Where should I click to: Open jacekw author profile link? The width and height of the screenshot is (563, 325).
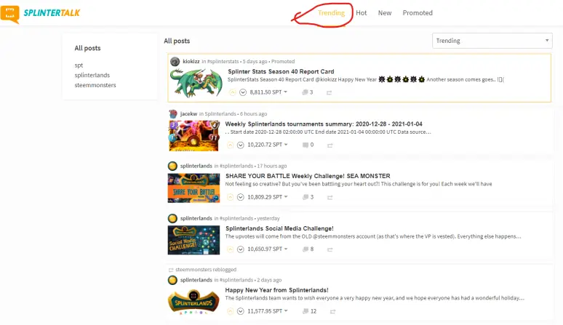click(x=188, y=113)
